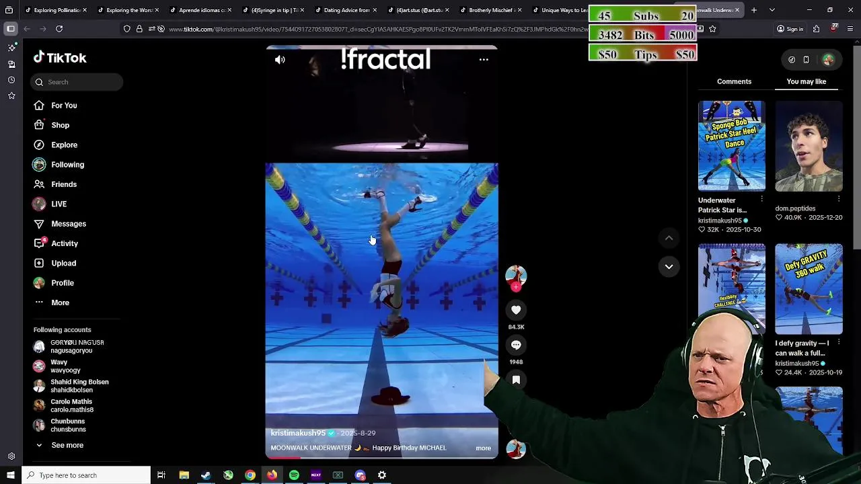Open Steam from the taskbar
The image size is (861, 484).
tap(206, 475)
